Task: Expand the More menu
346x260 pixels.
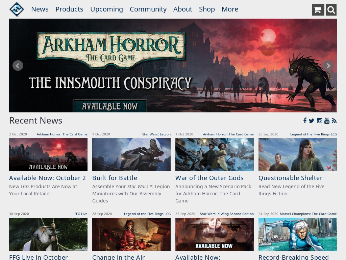Action: coord(230,9)
